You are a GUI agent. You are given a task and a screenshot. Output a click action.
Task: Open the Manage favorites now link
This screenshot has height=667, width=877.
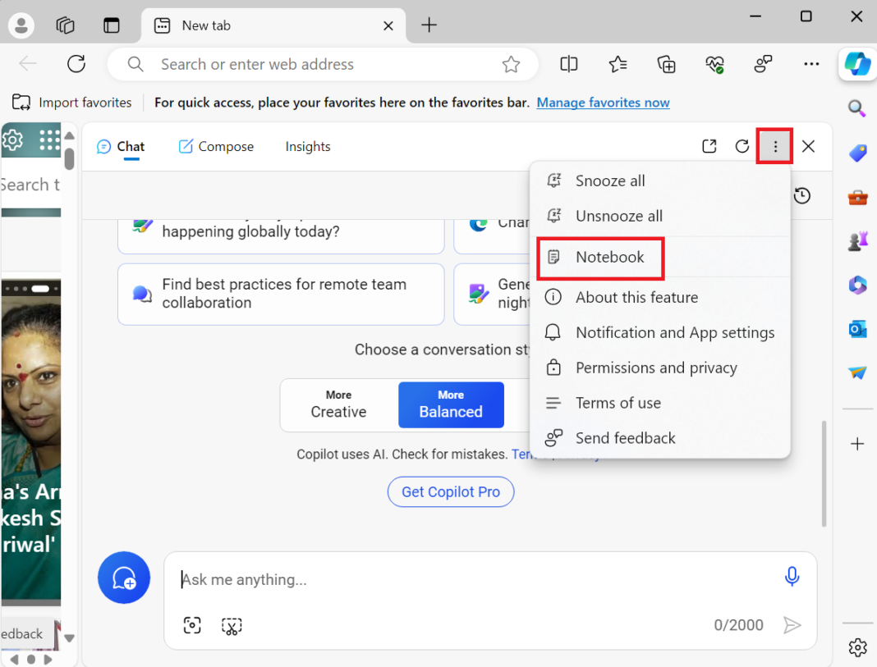click(x=603, y=102)
